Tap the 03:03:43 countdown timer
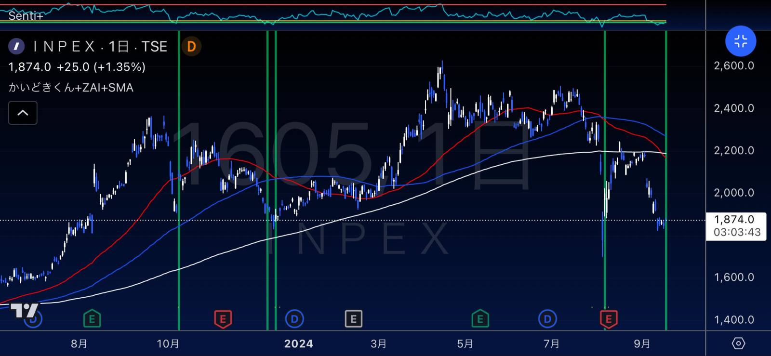The image size is (771, 356). (737, 232)
